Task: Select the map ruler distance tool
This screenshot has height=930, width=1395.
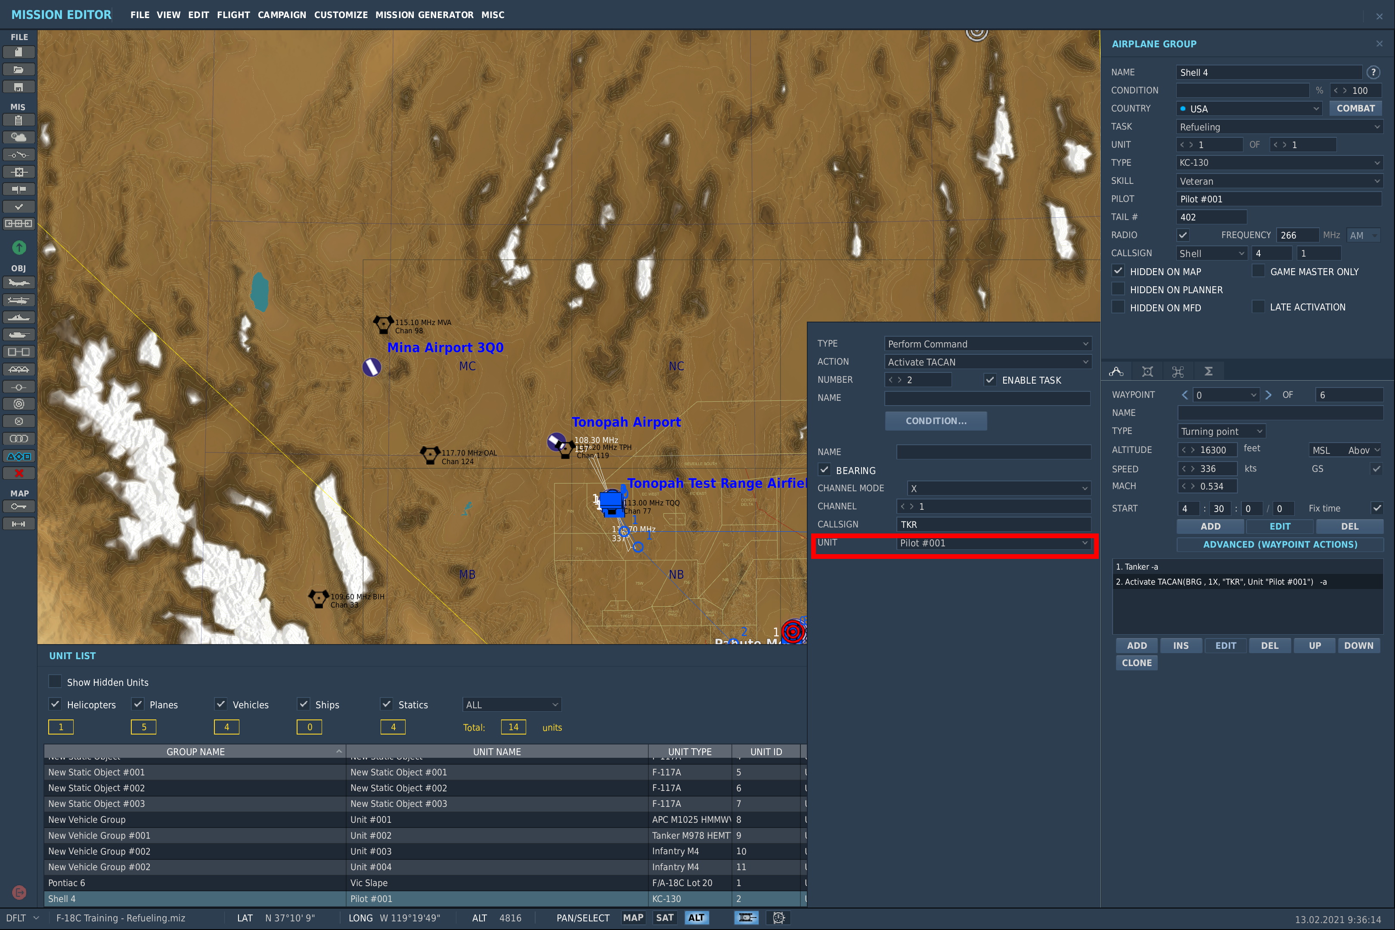Action: click(19, 524)
